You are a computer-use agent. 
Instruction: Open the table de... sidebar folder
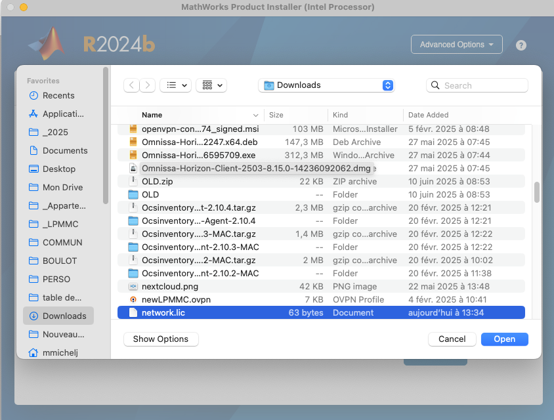pos(58,297)
